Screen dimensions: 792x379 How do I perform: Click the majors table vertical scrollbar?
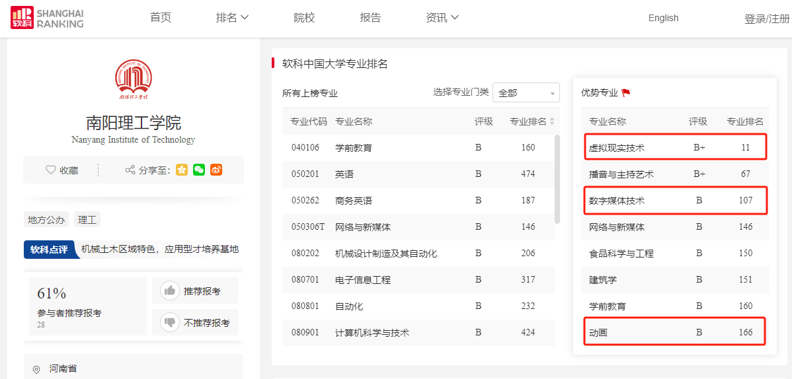(x=557, y=179)
